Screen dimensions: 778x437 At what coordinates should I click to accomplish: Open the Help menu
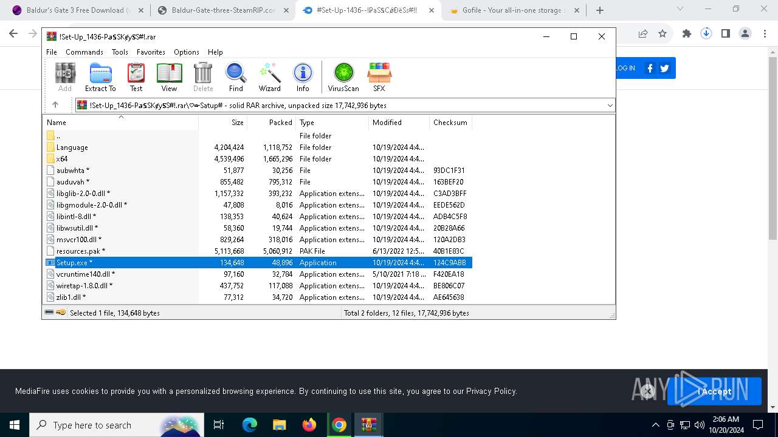tap(215, 52)
